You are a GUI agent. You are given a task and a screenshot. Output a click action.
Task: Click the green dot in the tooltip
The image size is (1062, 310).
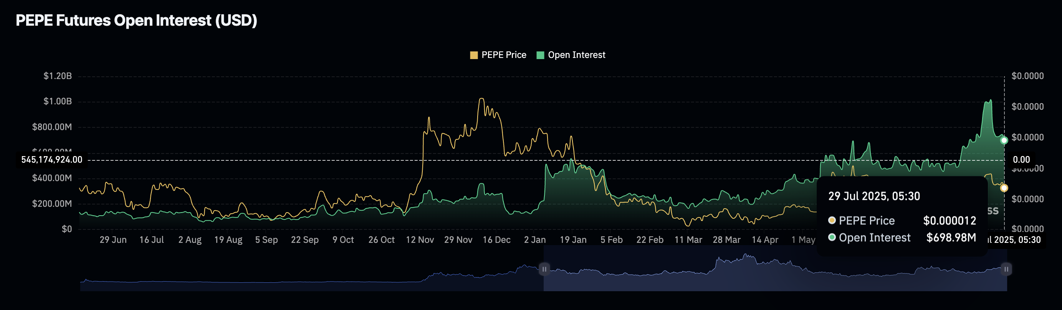(x=832, y=237)
